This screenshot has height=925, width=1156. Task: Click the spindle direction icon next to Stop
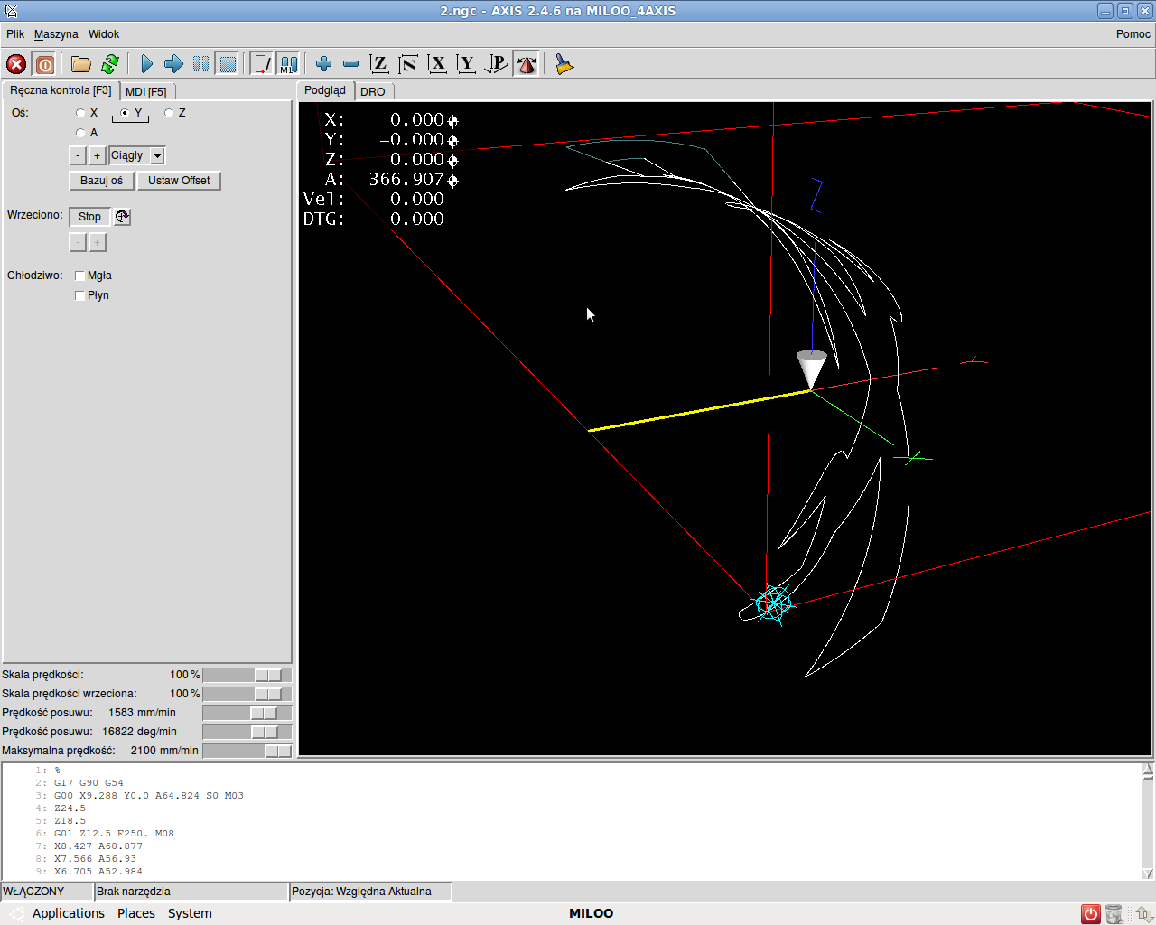point(123,217)
